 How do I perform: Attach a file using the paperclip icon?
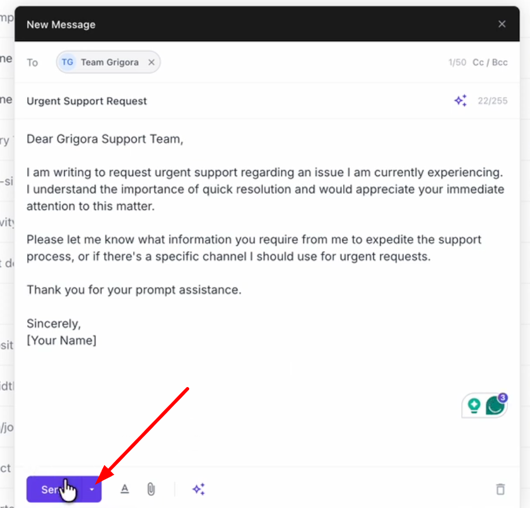[x=150, y=489]
